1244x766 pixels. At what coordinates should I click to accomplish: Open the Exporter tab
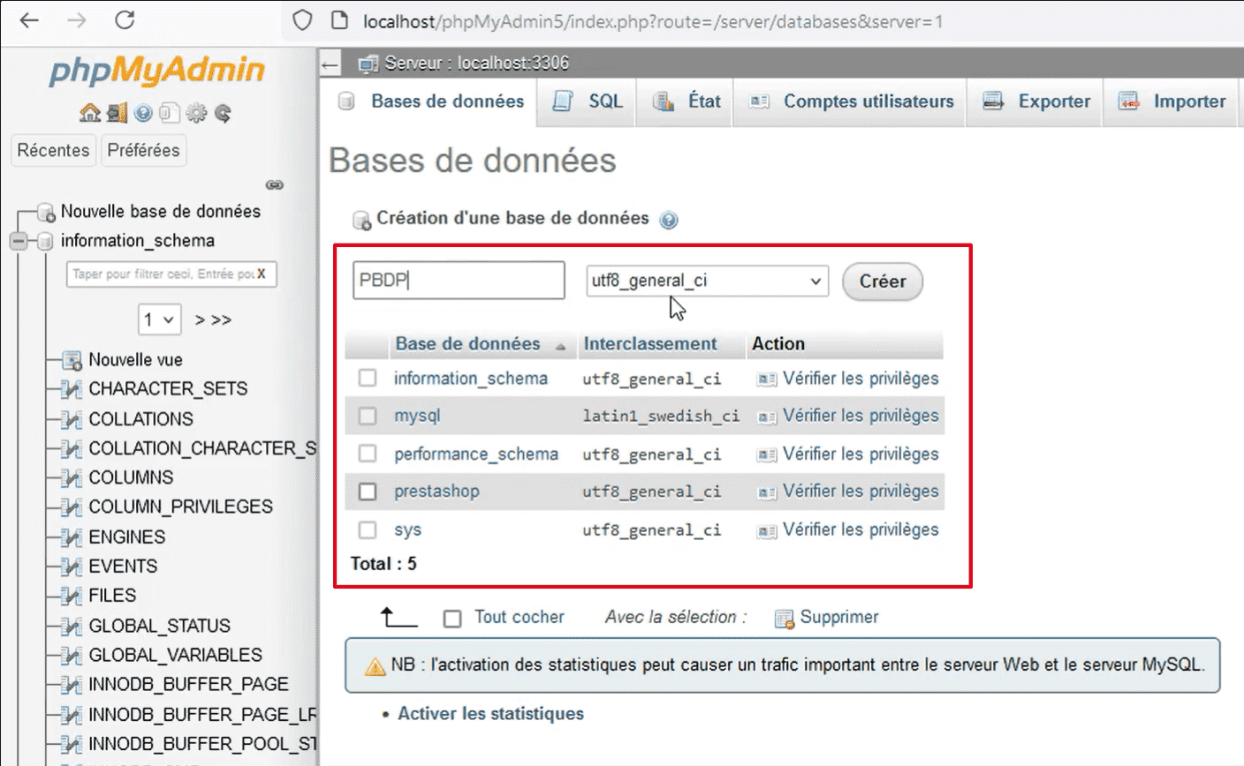pos(1036,101)
